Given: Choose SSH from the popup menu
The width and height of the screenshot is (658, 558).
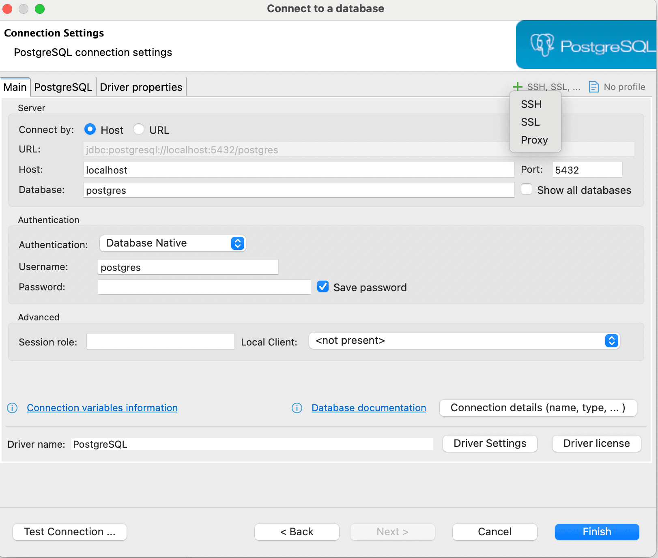Looking at the screenshot, I should pyautogui.click(x=535, y=104).
